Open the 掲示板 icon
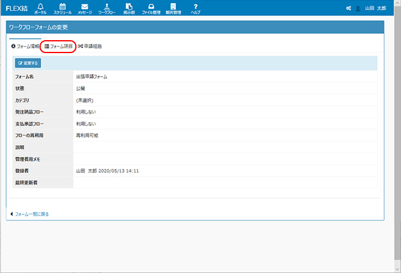The height and width of the screenshot is (273, 401). 129,9
